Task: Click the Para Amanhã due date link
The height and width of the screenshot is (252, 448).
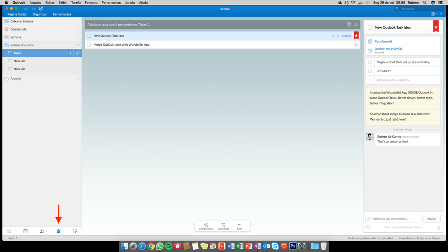Action: [383, 41]
